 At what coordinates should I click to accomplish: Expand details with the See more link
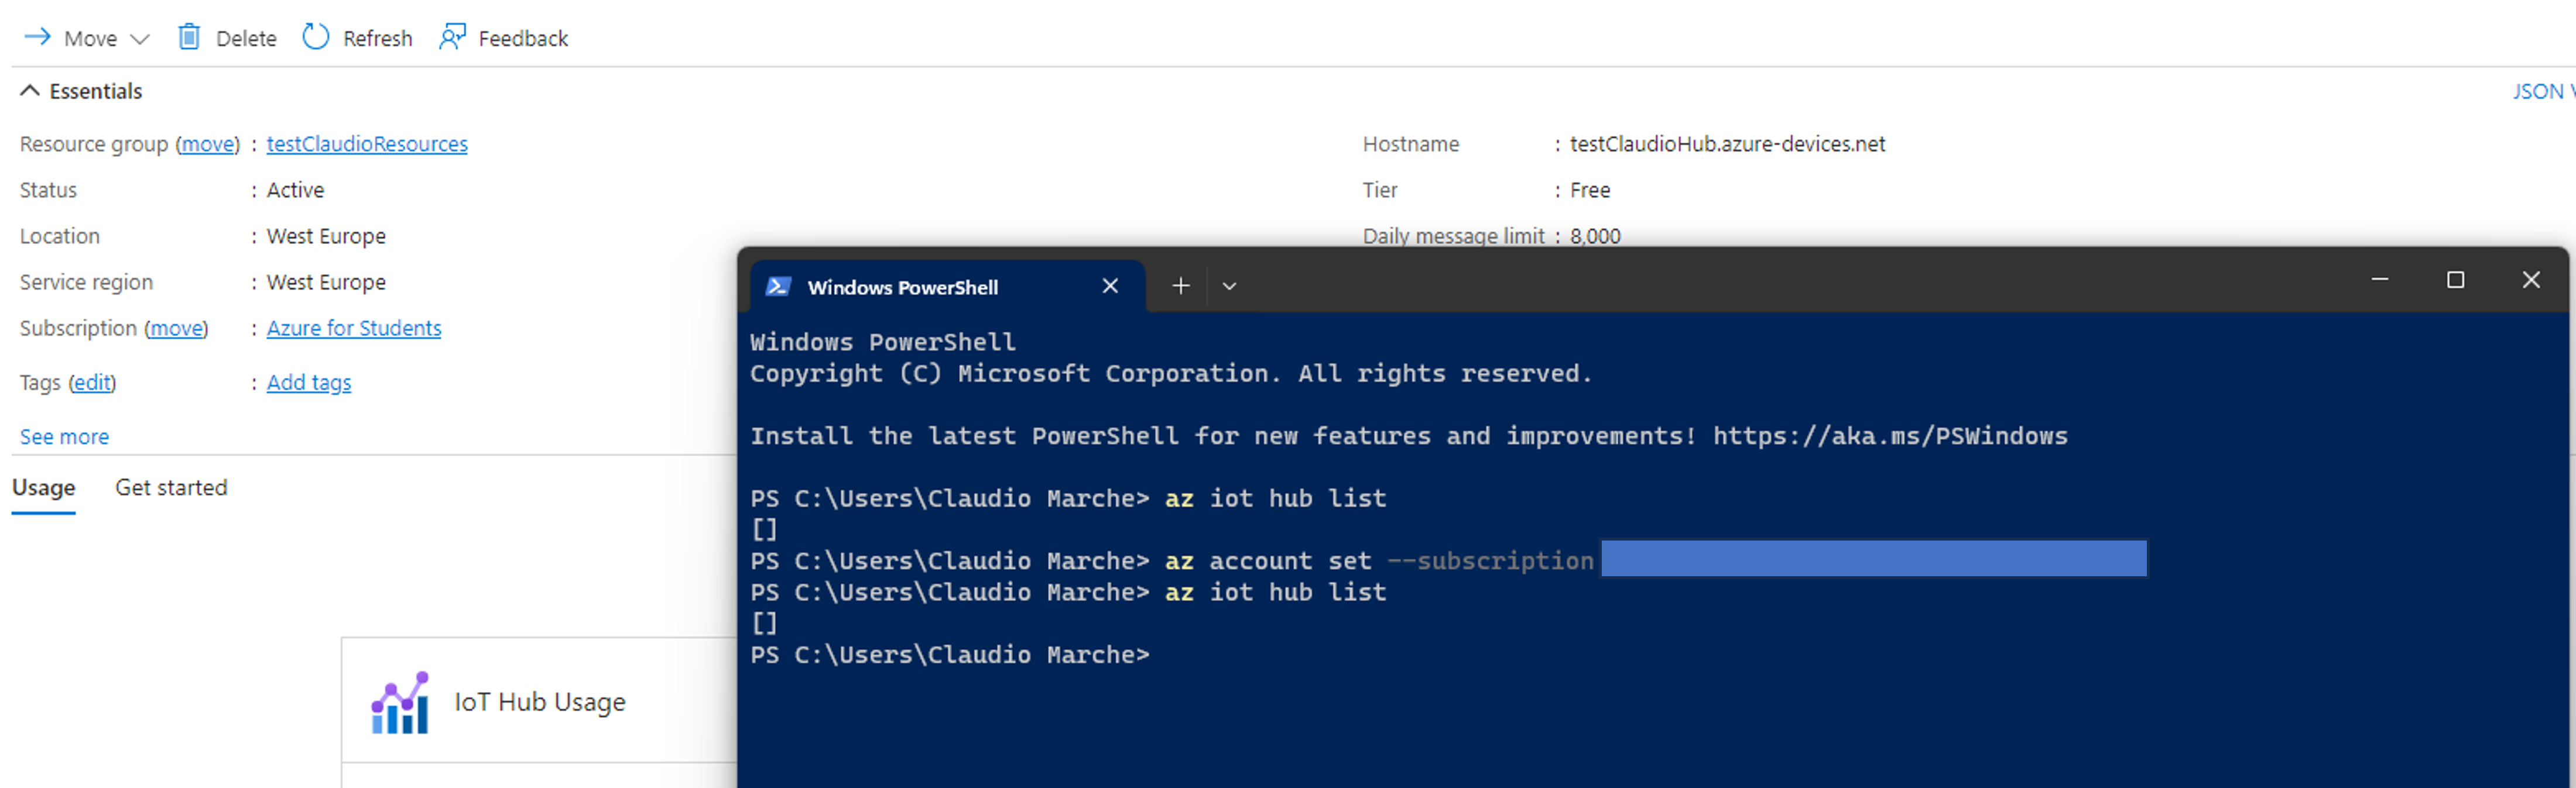point(64,436)
